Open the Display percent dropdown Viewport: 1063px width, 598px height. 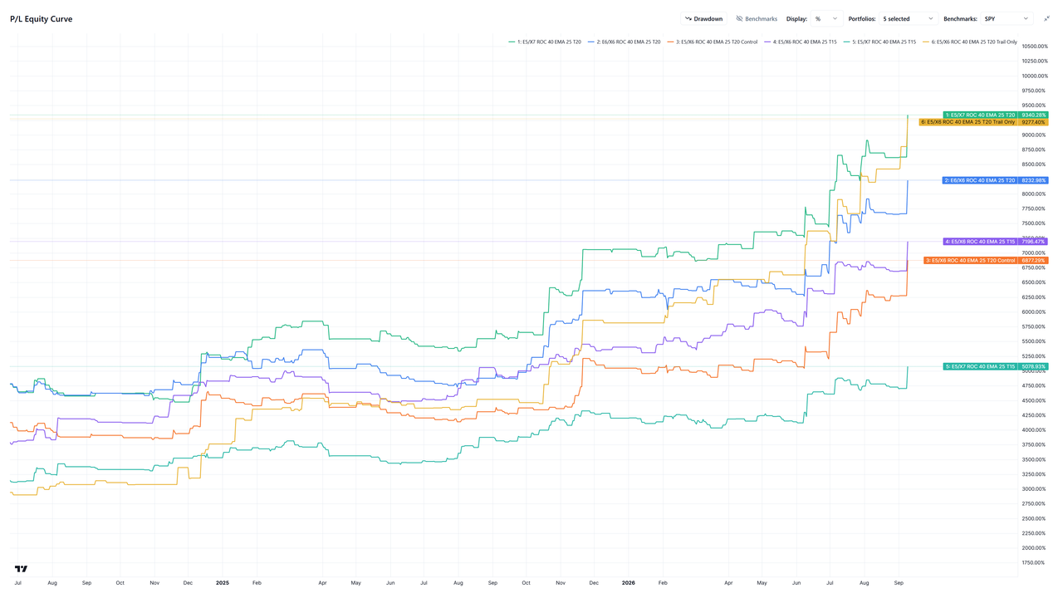(x=826, y=18)
